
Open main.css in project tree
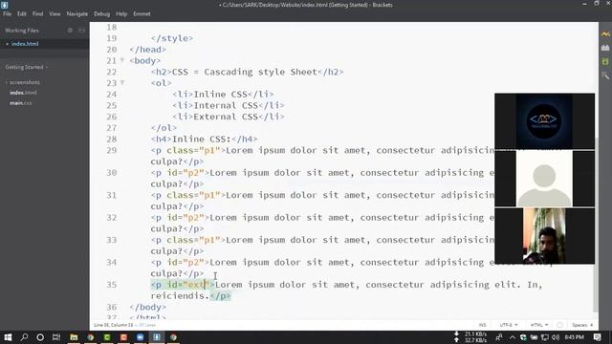(21, 103)
